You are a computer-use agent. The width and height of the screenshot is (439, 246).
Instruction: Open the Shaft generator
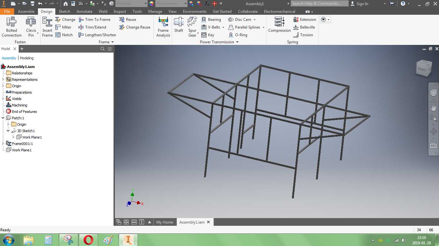click(178, 25)
